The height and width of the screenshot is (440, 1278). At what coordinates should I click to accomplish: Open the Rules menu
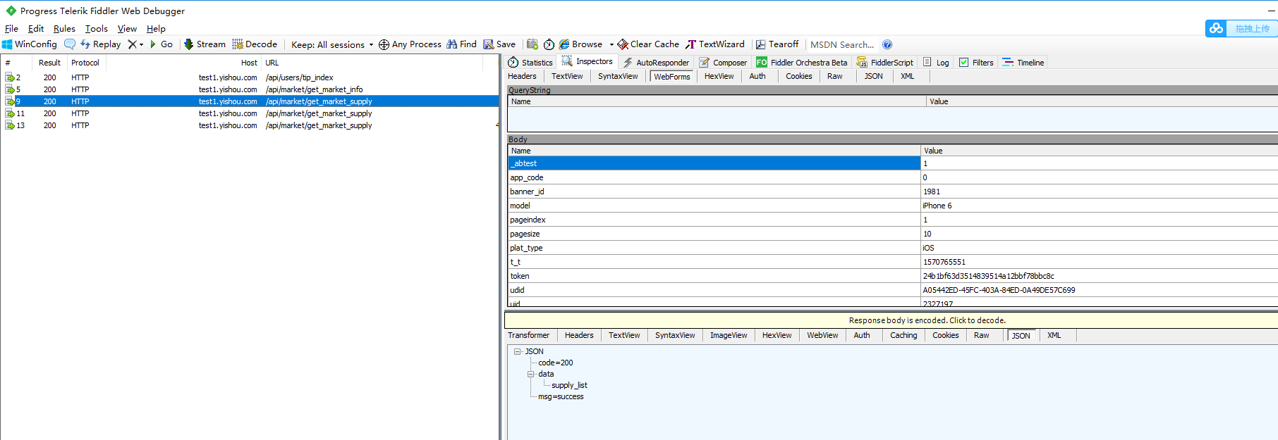(x=64, y=29)
